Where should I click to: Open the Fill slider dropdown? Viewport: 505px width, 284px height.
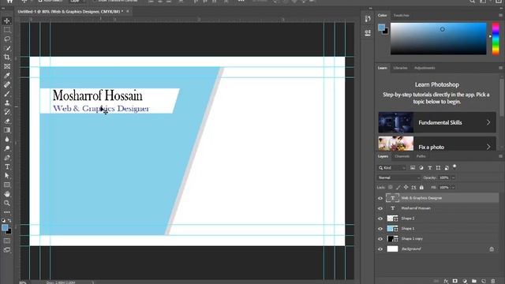tap(453, 188)
